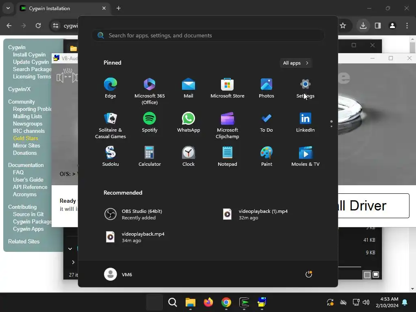Click the taskbar Search icon
The width and height of the screenshot is (416, 312).
click(x=172, y=302)
